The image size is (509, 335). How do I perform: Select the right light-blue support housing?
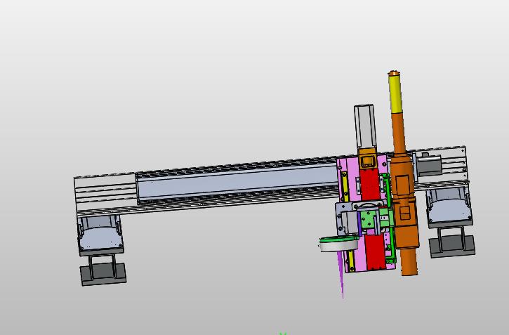449,206
